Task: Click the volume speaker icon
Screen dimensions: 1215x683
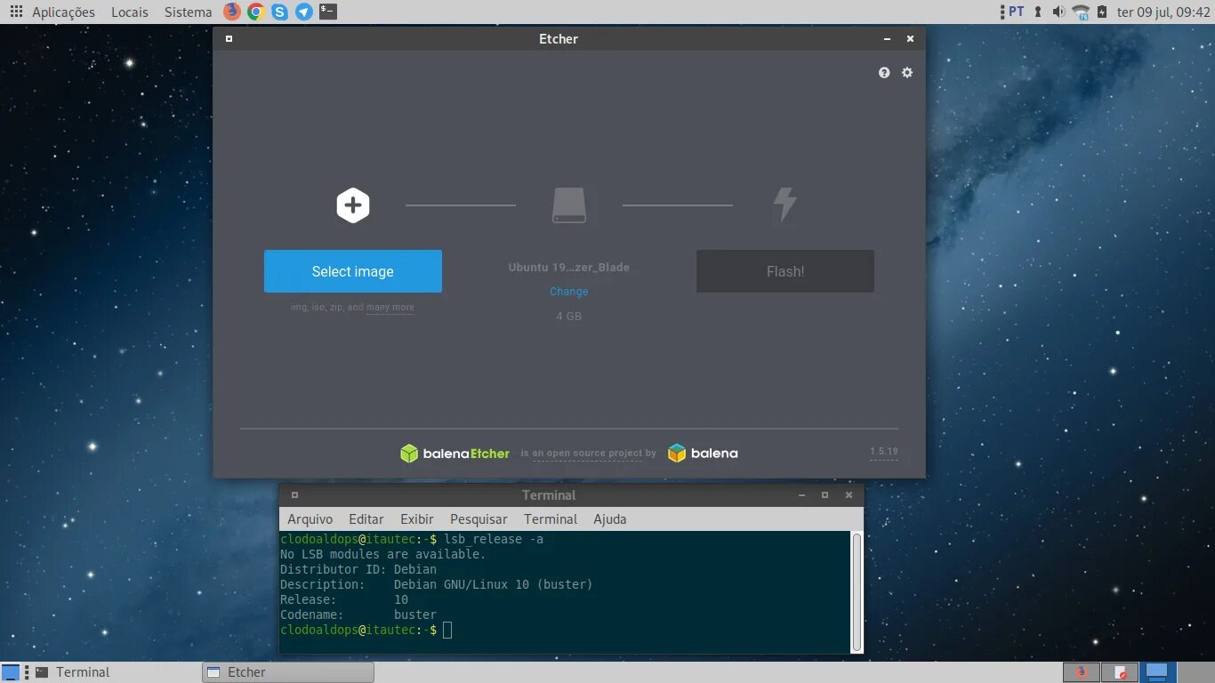Action: (1058, 12)
